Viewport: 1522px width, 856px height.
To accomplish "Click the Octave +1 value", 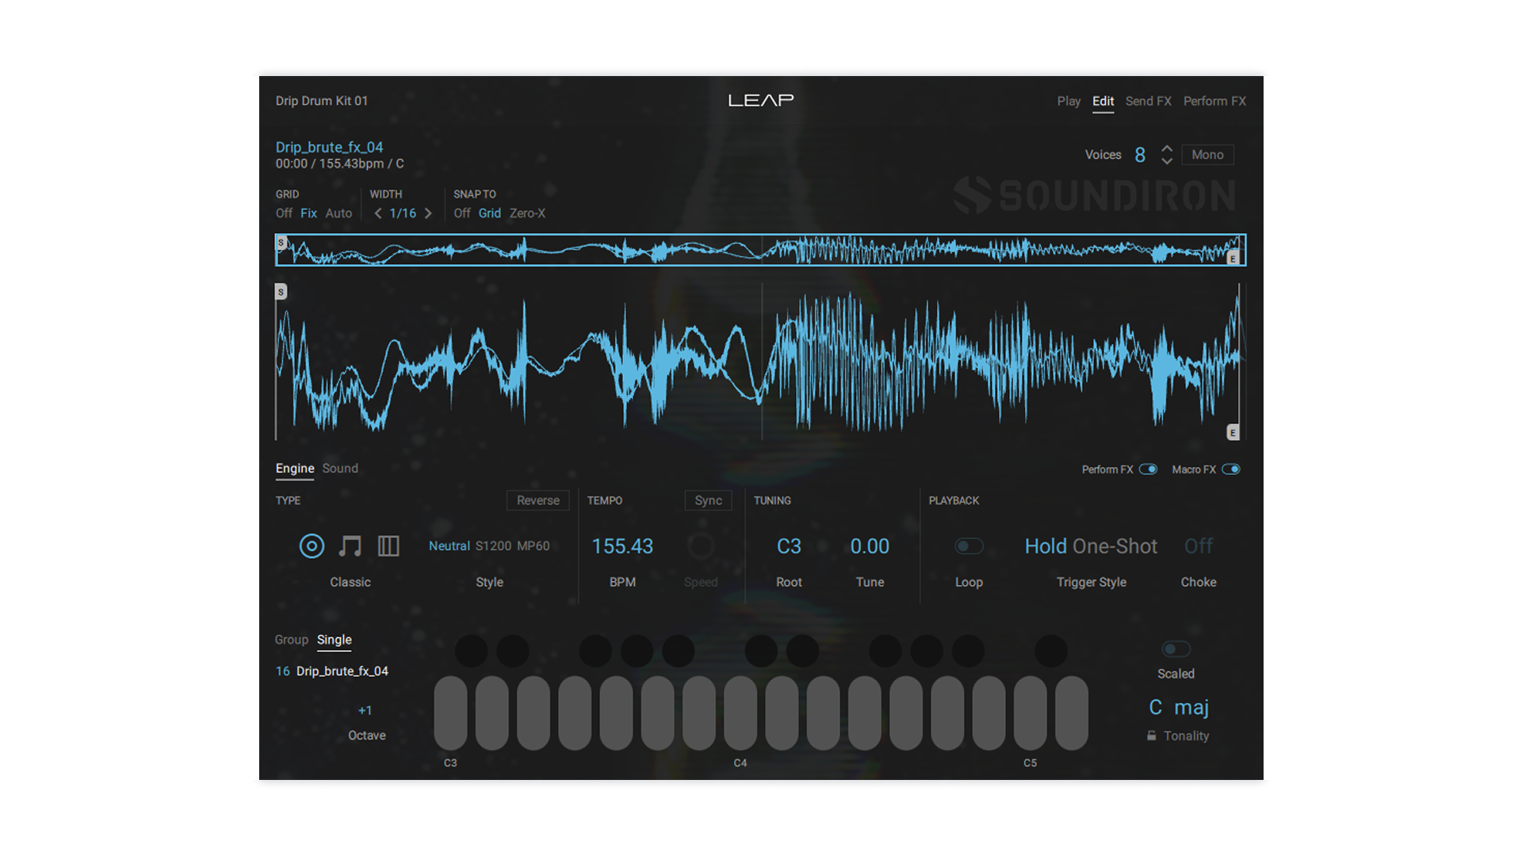I will tap(365, 710).
